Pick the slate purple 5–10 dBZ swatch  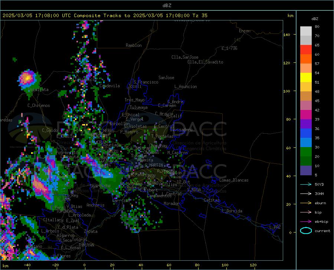coord(306,170)
